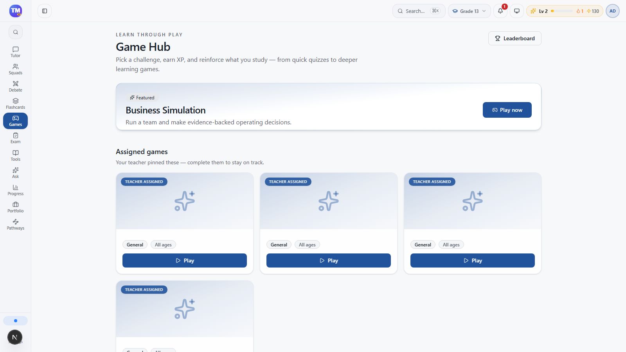Click the Assigned games heading
Screen dimensions: 626x352
click(x=142, y=152)
